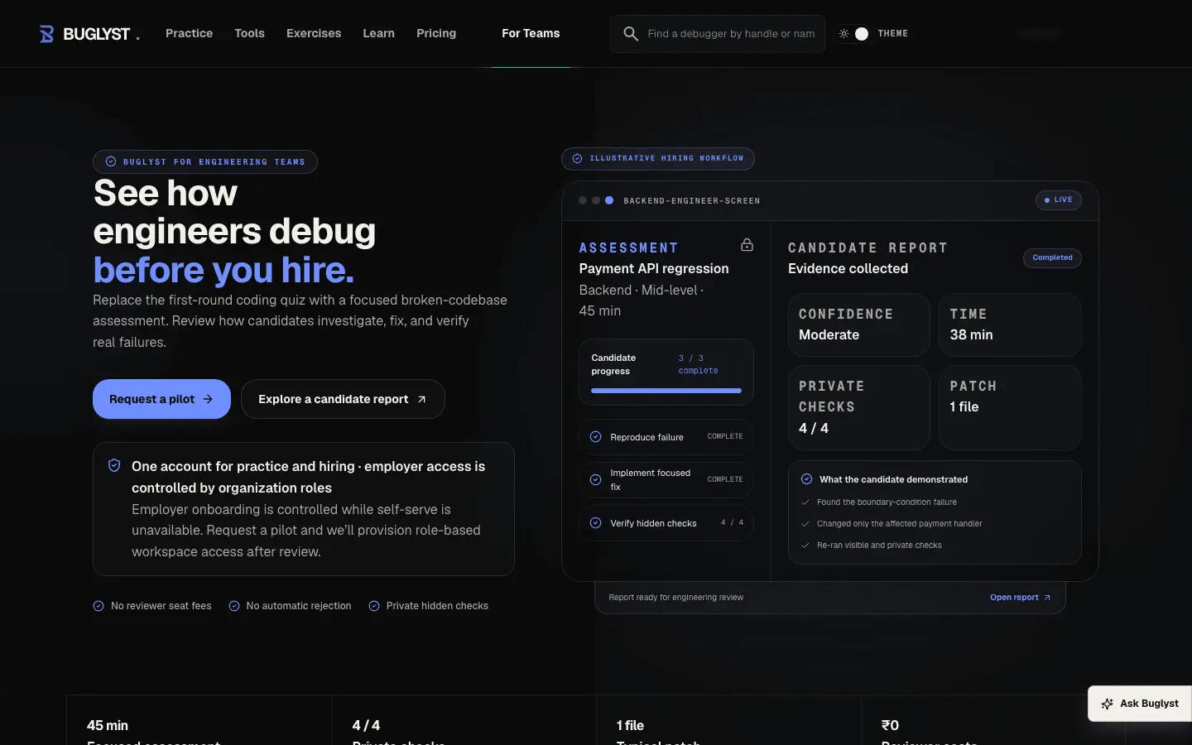Click the Implement focused fix check icon
This screenshot has height=745, width=1192.
tap(595, 479)
